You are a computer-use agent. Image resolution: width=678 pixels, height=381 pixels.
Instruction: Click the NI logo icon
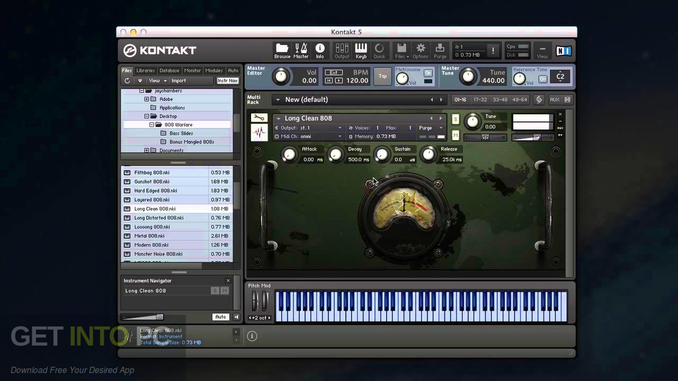click(564, 51)
